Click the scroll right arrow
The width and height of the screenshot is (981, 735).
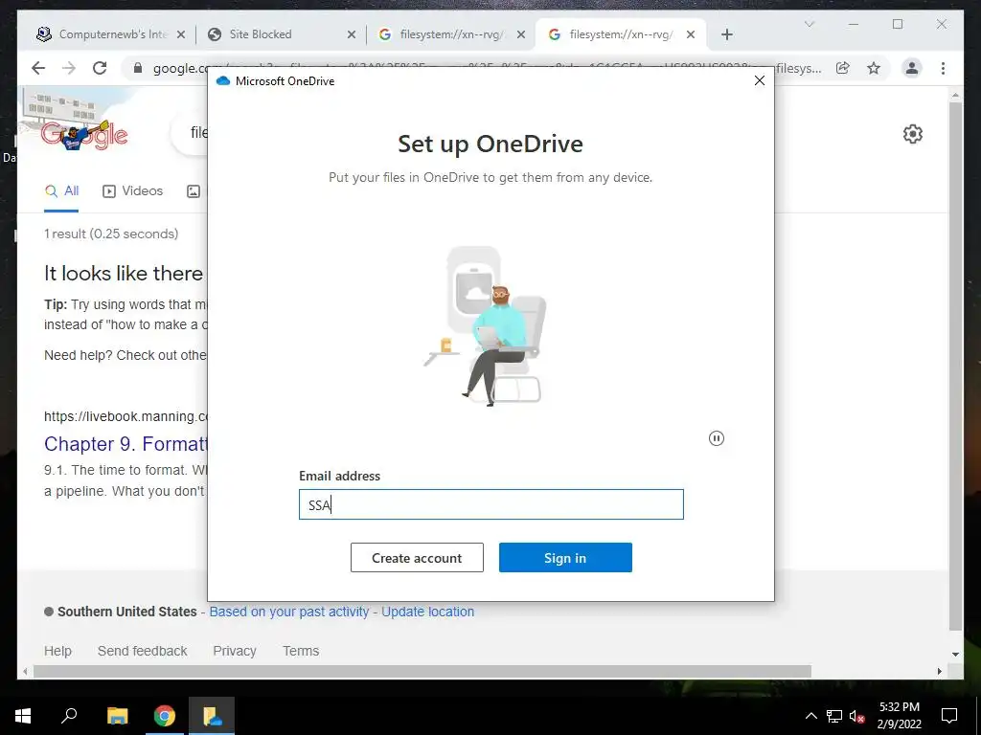[940, 671]
